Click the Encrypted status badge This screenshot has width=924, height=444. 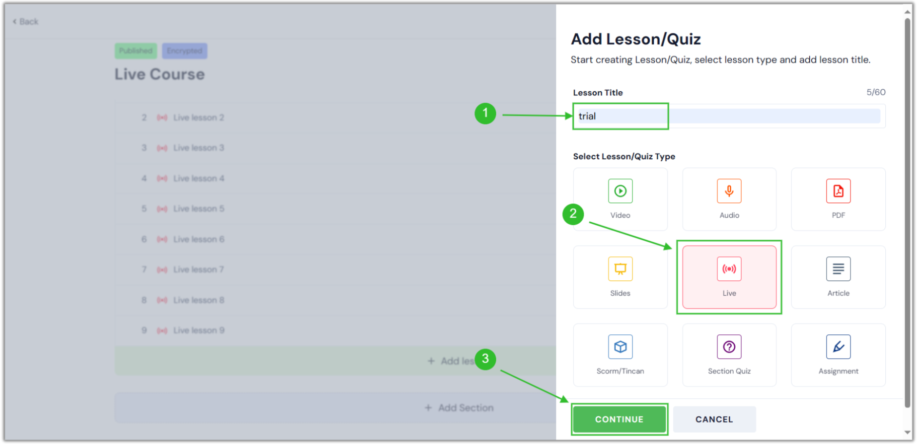[184, 50]
